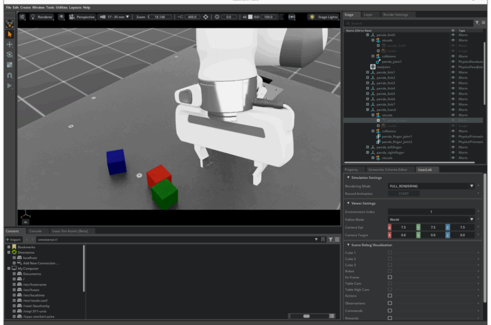
Task: Toggle the Actions visualization checkbox
Action: [x=390, y=295]
